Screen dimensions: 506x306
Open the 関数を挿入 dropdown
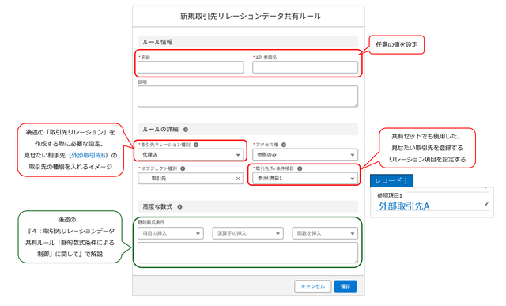tap(325, 233)
